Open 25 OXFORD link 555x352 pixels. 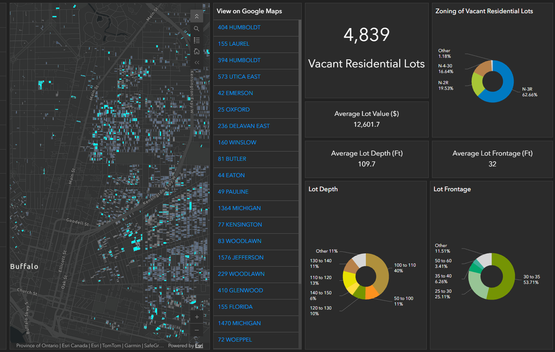pyautogui.click(x=234, y=109)
